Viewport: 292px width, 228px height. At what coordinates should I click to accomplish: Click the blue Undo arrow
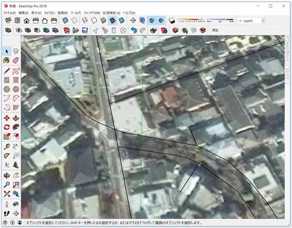tap(134, 30)
